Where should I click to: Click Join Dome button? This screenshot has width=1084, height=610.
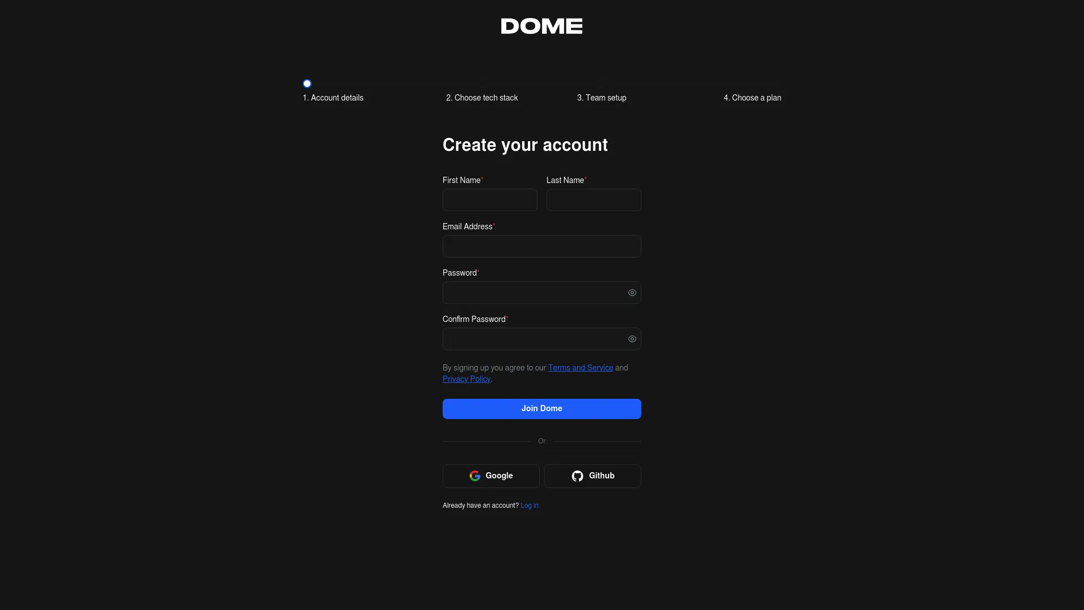point(542,408)
